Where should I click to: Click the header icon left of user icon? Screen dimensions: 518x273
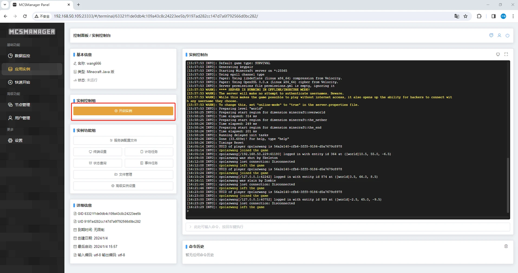pos(491,35)
